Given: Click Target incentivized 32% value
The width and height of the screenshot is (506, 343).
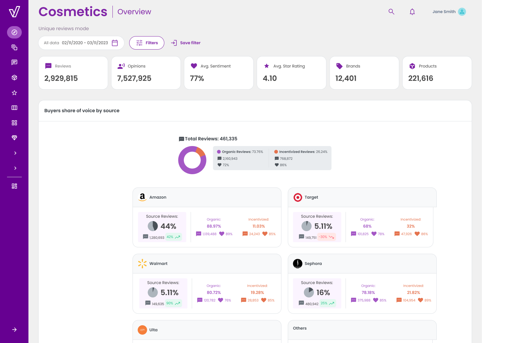Looking at the screenshot, I should tap(411, 226).
